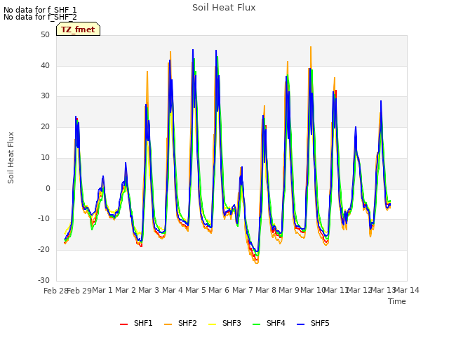Image resolution: width=449 pixels, height=337 pixels.
Task: Click the y-axis tick label -10
Action: pyautogui.click(x=44, y=218)
